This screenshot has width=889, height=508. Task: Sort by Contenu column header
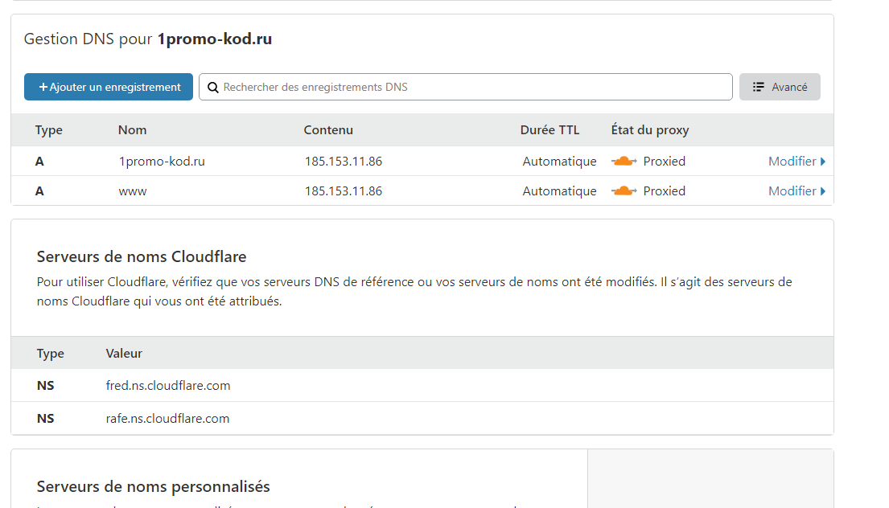(x=328, y=130)
